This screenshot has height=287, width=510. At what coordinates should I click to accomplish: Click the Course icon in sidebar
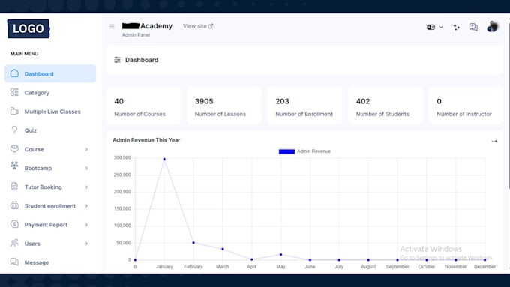14,149
